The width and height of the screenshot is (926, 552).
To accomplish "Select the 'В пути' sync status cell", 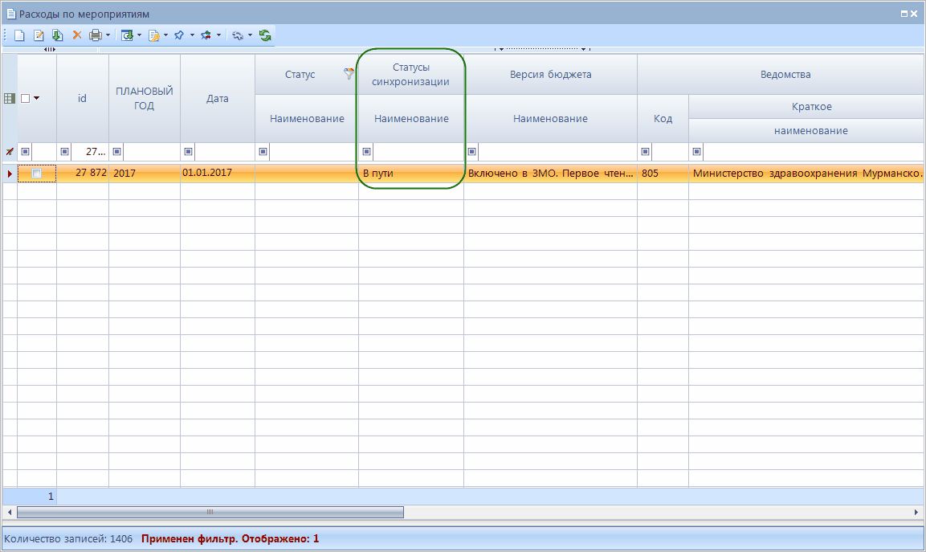I will tap(410, 173).
